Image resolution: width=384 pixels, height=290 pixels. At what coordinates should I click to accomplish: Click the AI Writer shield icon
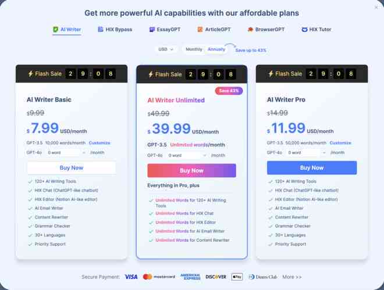point(56,30)
